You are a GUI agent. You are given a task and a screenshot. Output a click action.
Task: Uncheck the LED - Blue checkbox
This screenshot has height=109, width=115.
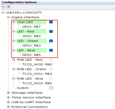(51, 50)
